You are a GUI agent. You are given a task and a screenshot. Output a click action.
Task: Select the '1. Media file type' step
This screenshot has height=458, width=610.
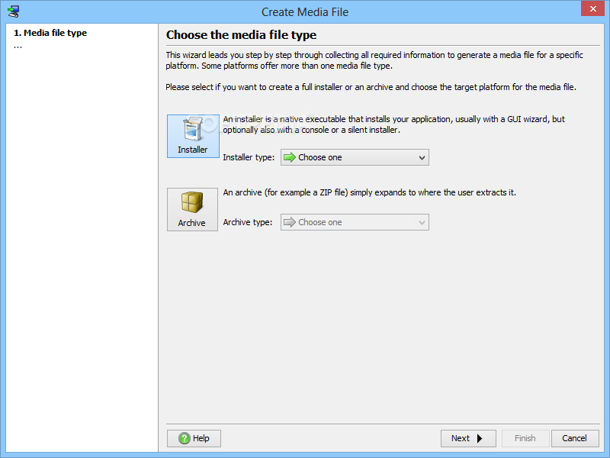50,33
